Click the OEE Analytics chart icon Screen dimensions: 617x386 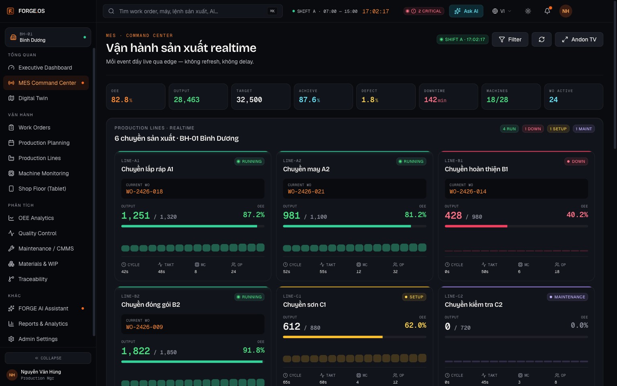coord(11,218)
